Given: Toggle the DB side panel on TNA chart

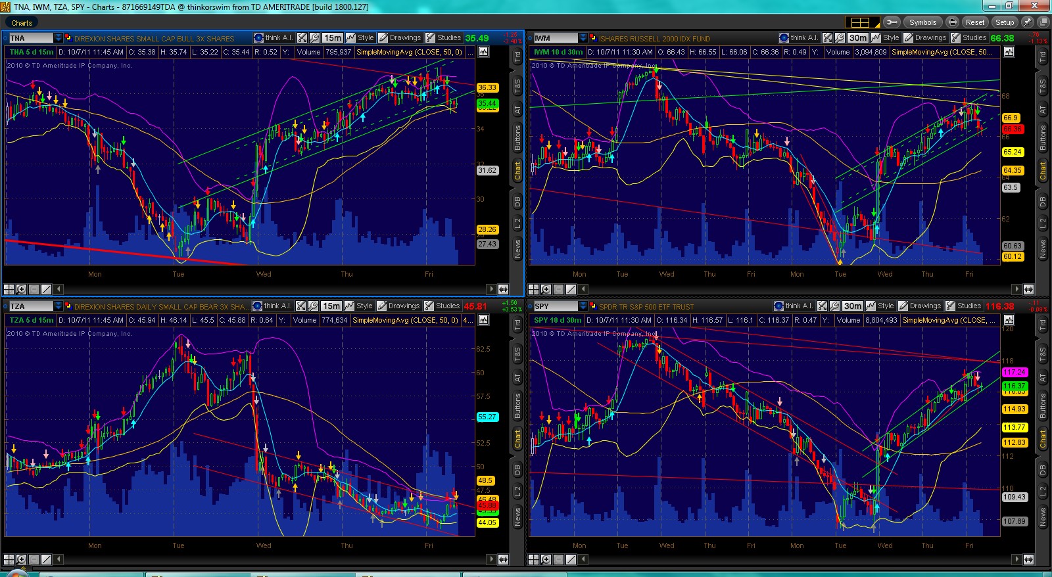Looking at the screenshot, I should click(x=517, y=202).
